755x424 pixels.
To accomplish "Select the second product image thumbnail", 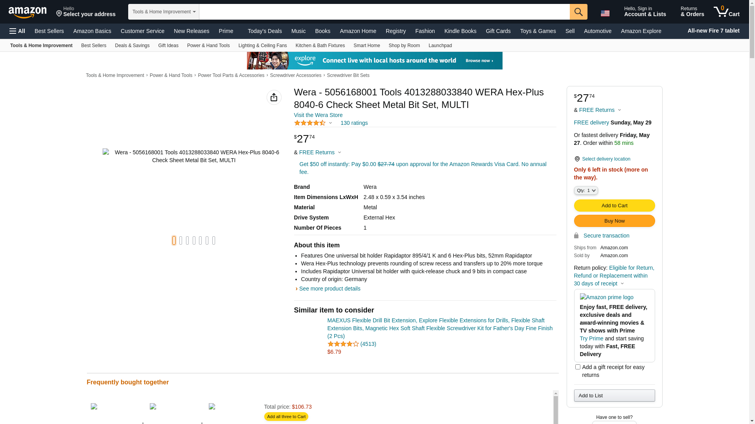I will (181, 240).
